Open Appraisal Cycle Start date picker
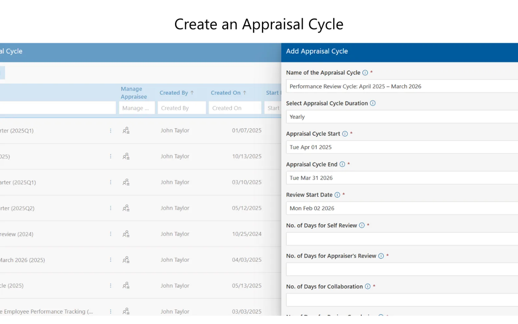 (402, 147)
